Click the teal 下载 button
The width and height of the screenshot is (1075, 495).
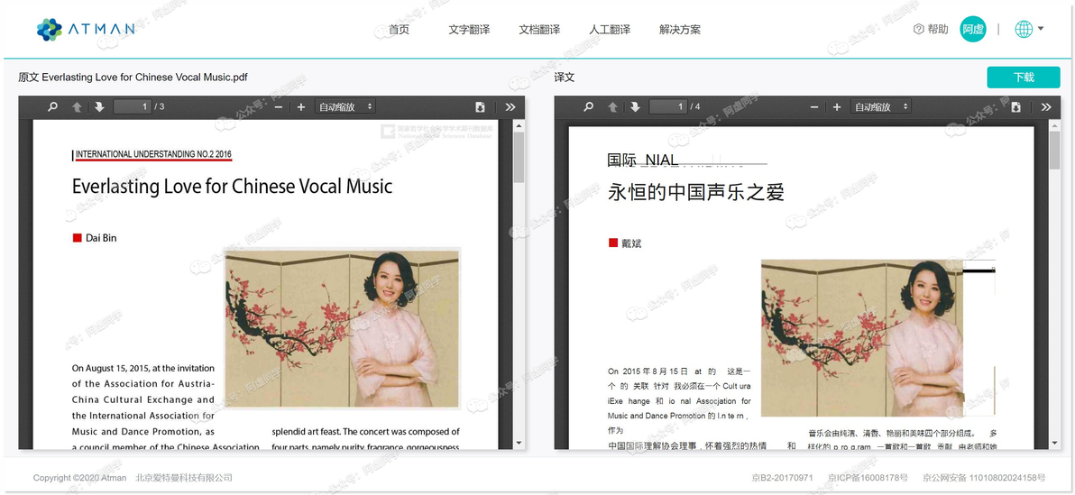click(x=1024, y=78)
